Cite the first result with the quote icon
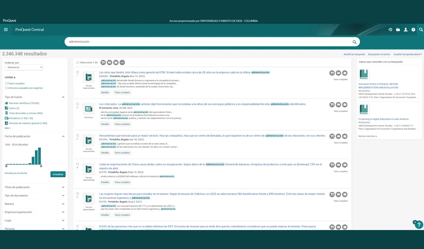 click(x=332, y=73)
